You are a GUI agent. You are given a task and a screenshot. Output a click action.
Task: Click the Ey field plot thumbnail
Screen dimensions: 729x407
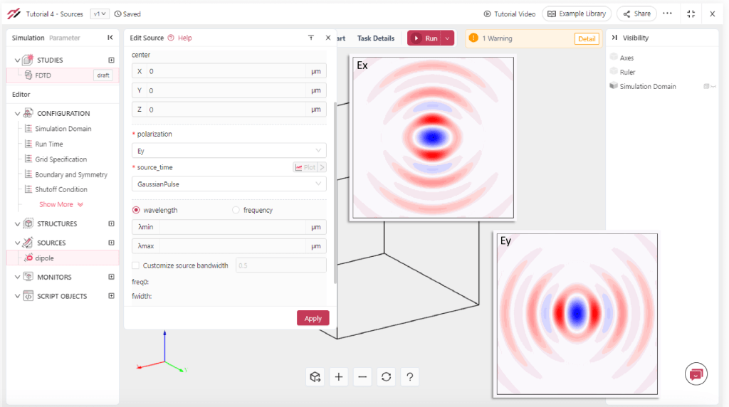point(577,314)
